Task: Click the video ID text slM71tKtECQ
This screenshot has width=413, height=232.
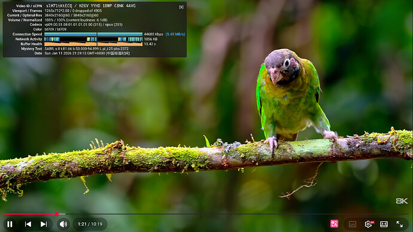Action: (59, 6)
